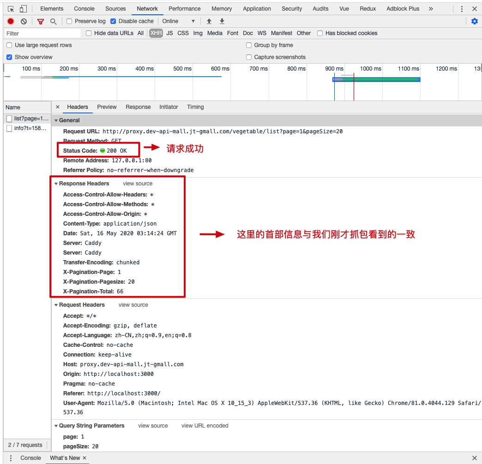This screenshot has width=482, height=464.
Task: Open the network filter icon
Action: (x=40, y=21)
